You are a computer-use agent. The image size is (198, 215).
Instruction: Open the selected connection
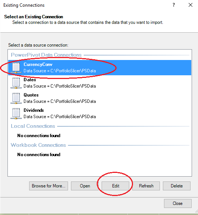tap(85, 186)
